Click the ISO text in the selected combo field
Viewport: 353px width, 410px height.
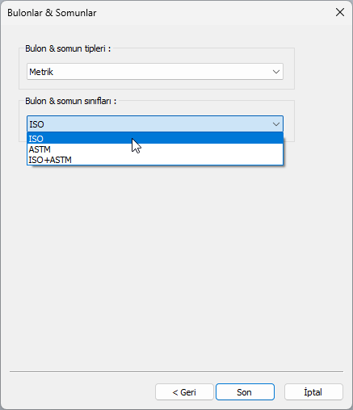click(x=36, y=124)
